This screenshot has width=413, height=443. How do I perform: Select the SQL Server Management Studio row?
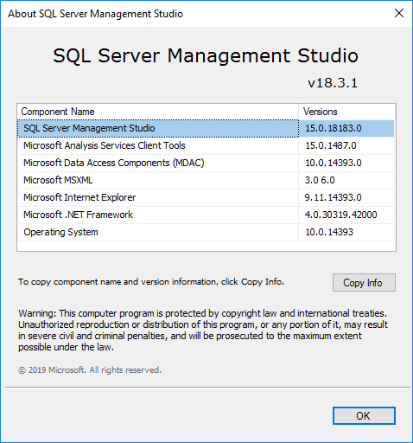pos(206,128)
